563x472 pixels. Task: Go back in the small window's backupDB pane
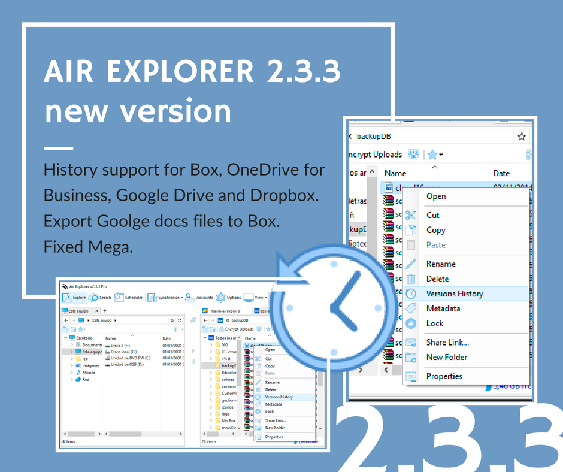coord(205,320)
